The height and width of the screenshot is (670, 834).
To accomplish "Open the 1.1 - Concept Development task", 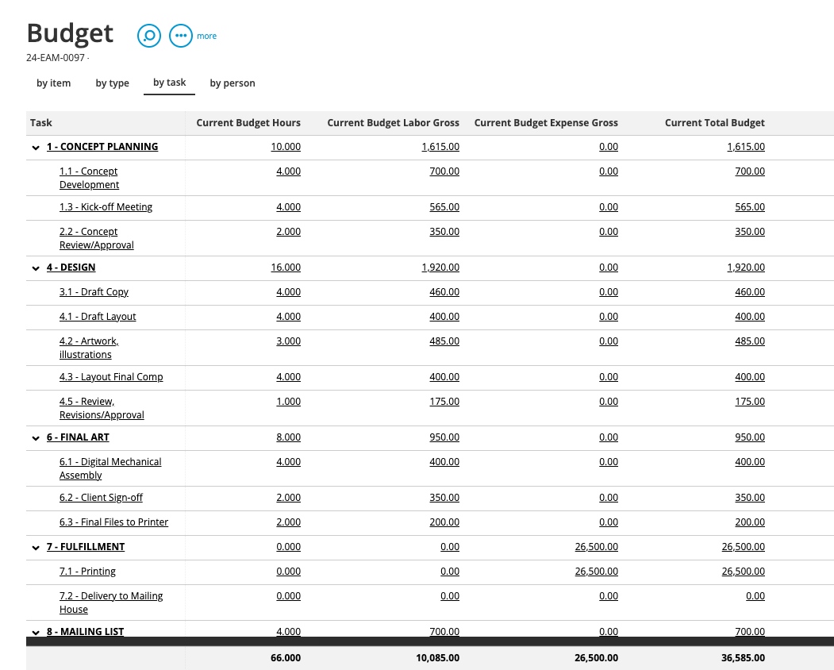I will coord(89,178).
